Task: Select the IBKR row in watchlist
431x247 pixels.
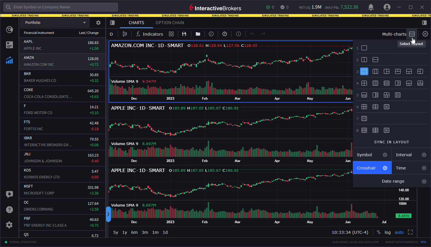Action: pos(62,142)
